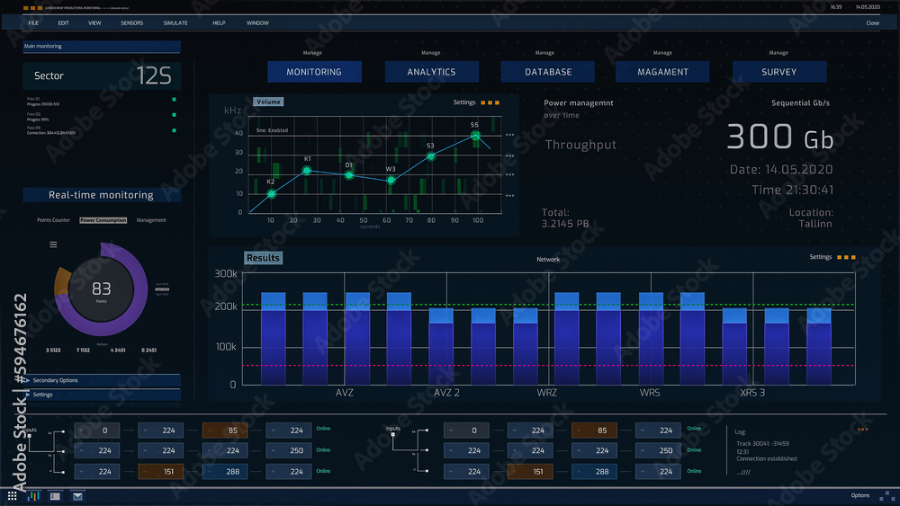Select the Power Consumption tab
Image resolution: width=900 pixels, height=506 pixels.
(103, 220)
